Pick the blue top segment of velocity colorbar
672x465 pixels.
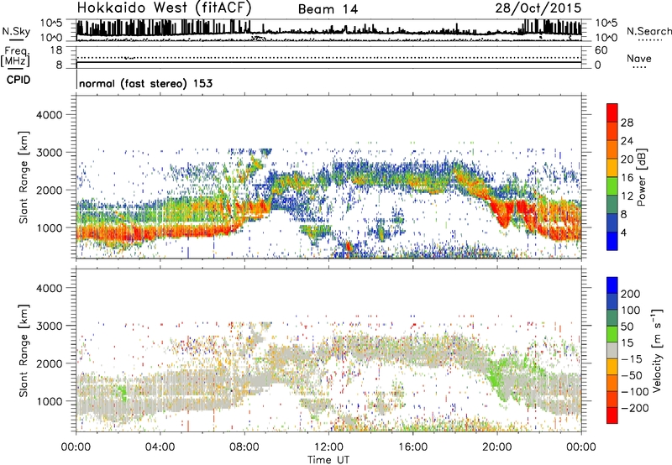click(612, 285)
